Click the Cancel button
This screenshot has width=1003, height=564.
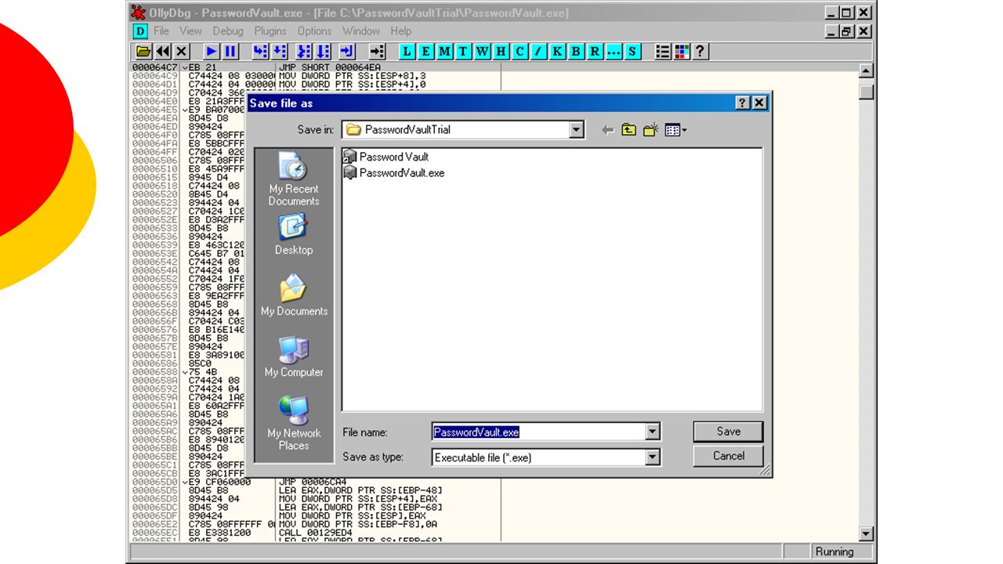click(728, 456)
